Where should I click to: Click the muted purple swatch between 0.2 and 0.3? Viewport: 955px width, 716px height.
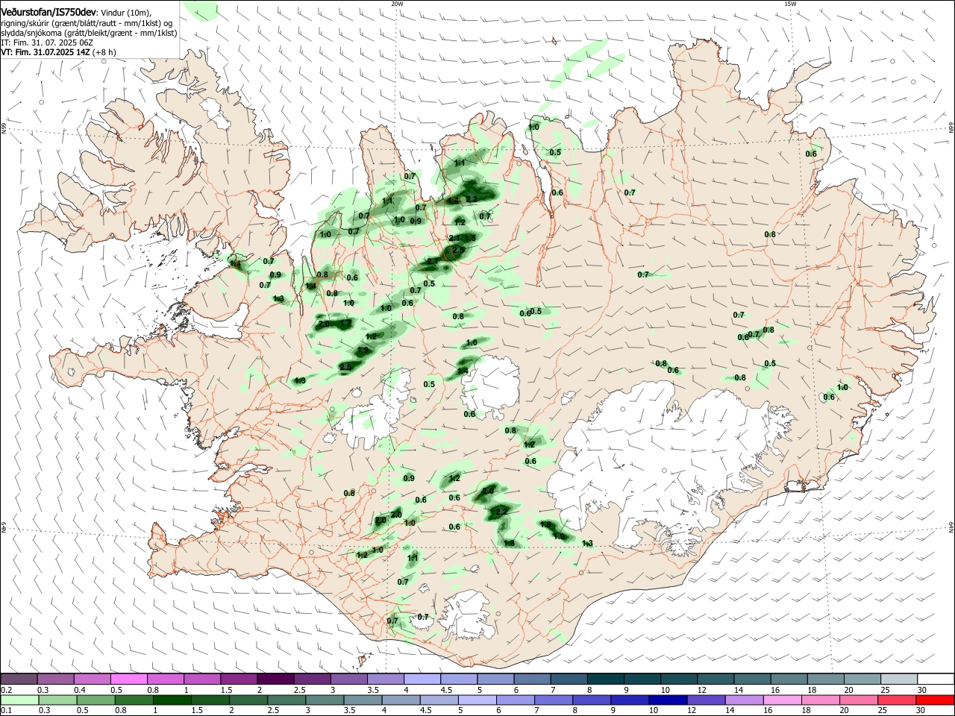click(x=19, y=679)
